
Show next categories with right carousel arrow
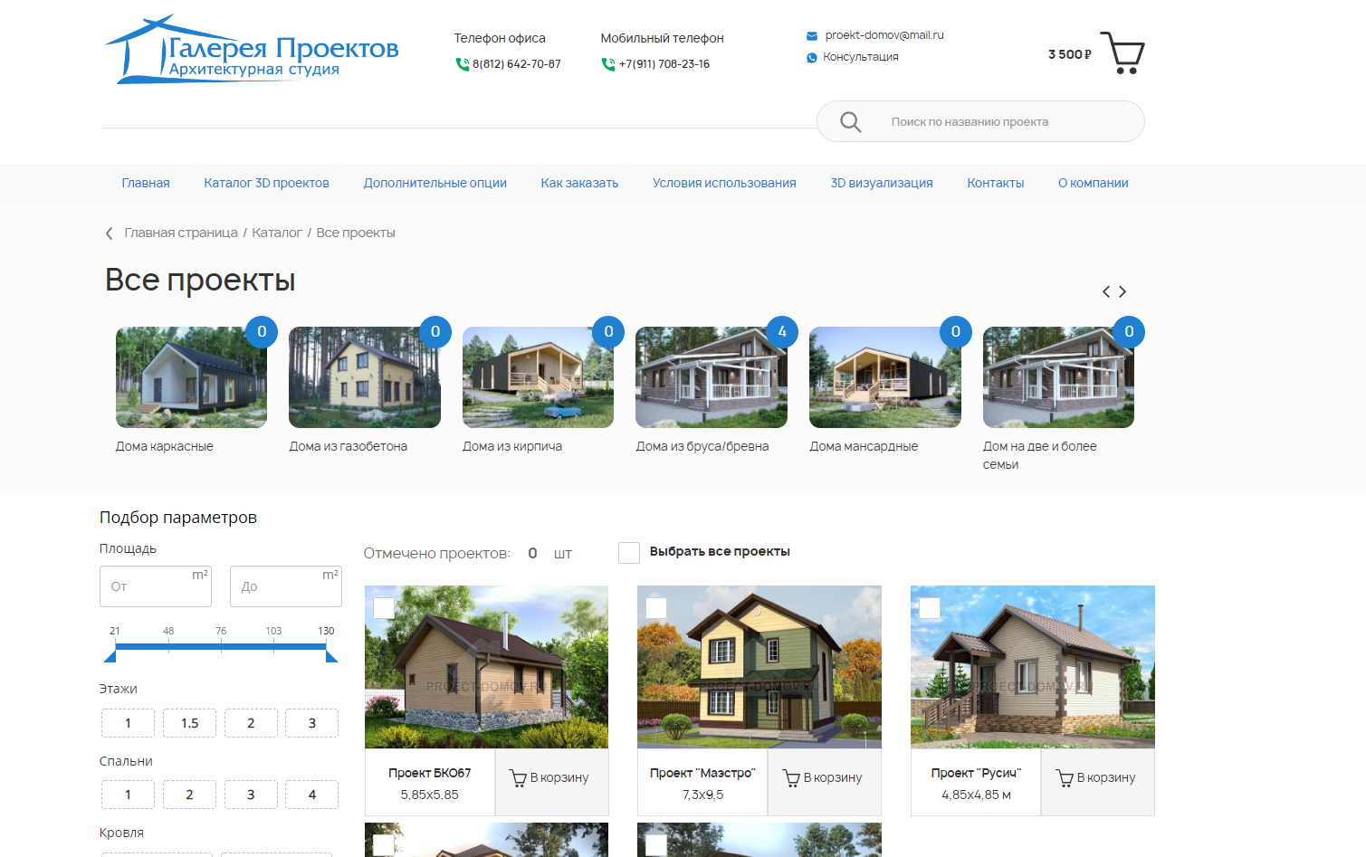1122,291
